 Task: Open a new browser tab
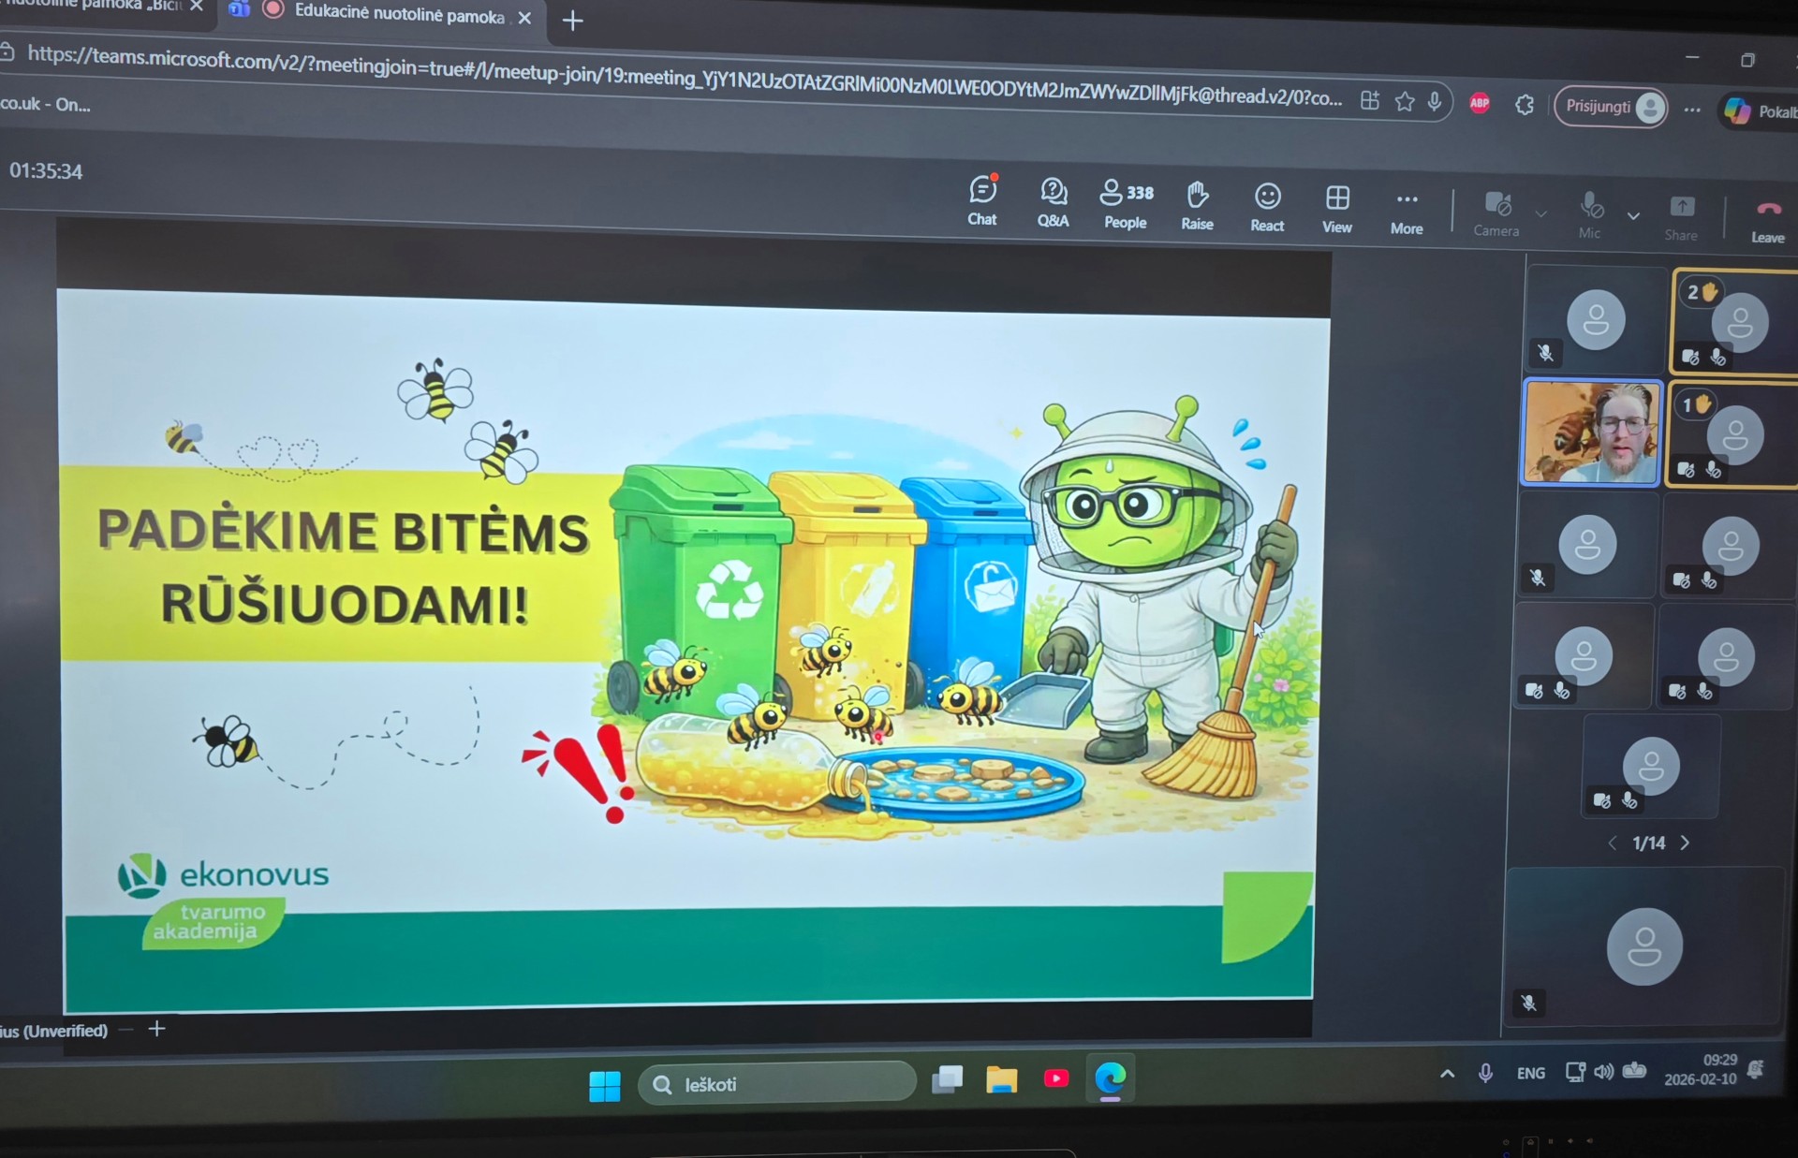point(572,20)
